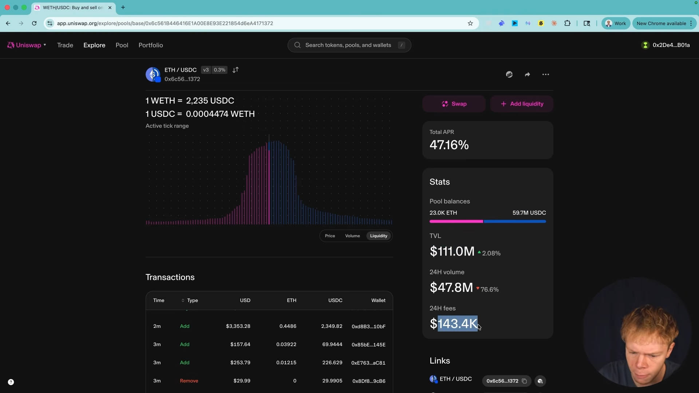Click the yellow S extension icon
Screen dimensions: 699x393
[x=541, y=23]
